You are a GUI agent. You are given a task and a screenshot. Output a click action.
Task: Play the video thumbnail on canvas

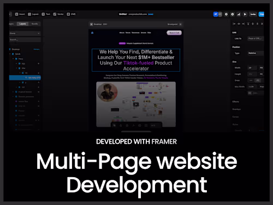point(136,104)
